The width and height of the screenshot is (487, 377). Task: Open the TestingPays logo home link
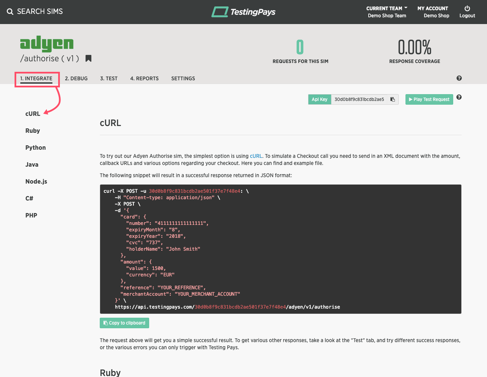pos(243,12)
